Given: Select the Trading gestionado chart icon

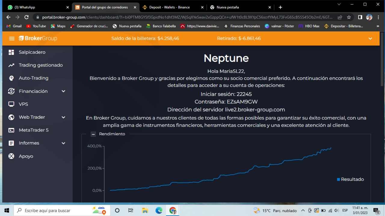Looking at the screenshot, I should (11, 65).
